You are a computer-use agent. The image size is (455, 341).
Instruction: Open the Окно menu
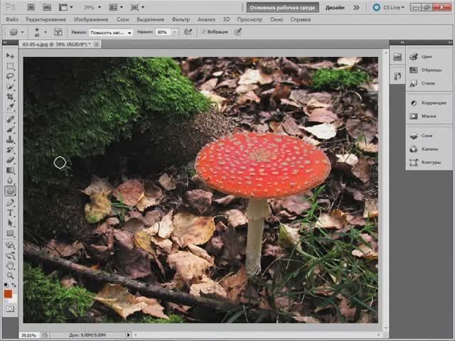point(277,19)
